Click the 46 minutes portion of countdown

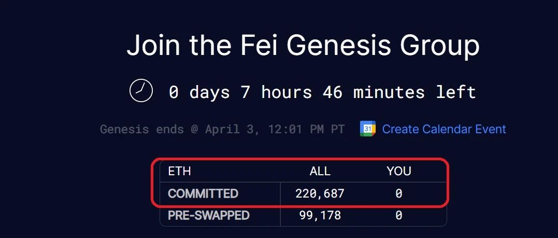pos(374,92)
